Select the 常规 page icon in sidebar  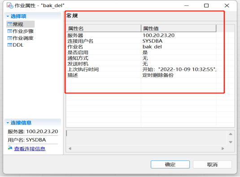click(9, 24)
